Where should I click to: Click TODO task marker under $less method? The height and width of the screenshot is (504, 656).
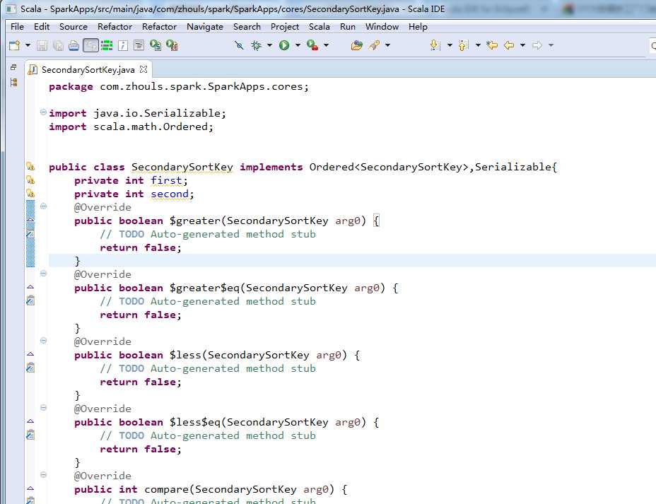(30, 368)
